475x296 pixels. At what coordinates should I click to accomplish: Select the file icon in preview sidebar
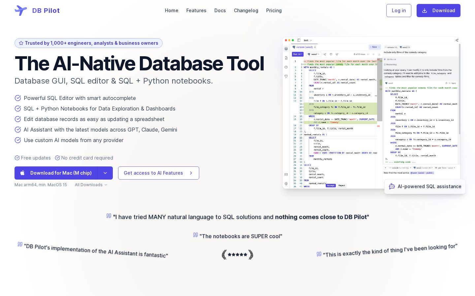pyautogui.click(x=286, y=58)
